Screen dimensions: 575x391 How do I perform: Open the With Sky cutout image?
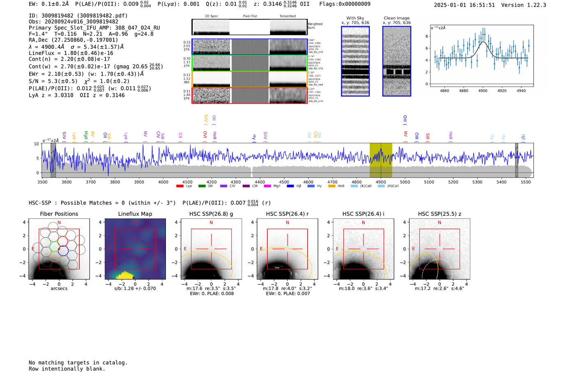(355, 61)
